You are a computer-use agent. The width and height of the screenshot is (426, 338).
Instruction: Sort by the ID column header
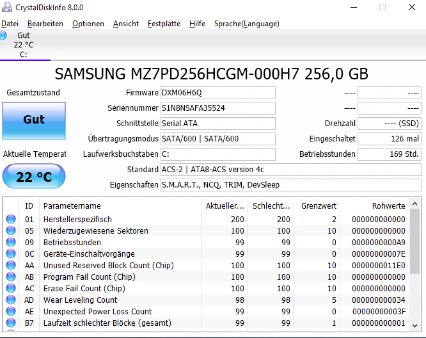click(29, 206)
